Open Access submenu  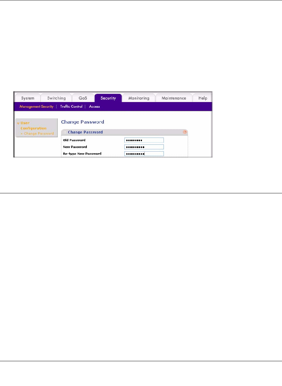[x=94, y=107]
